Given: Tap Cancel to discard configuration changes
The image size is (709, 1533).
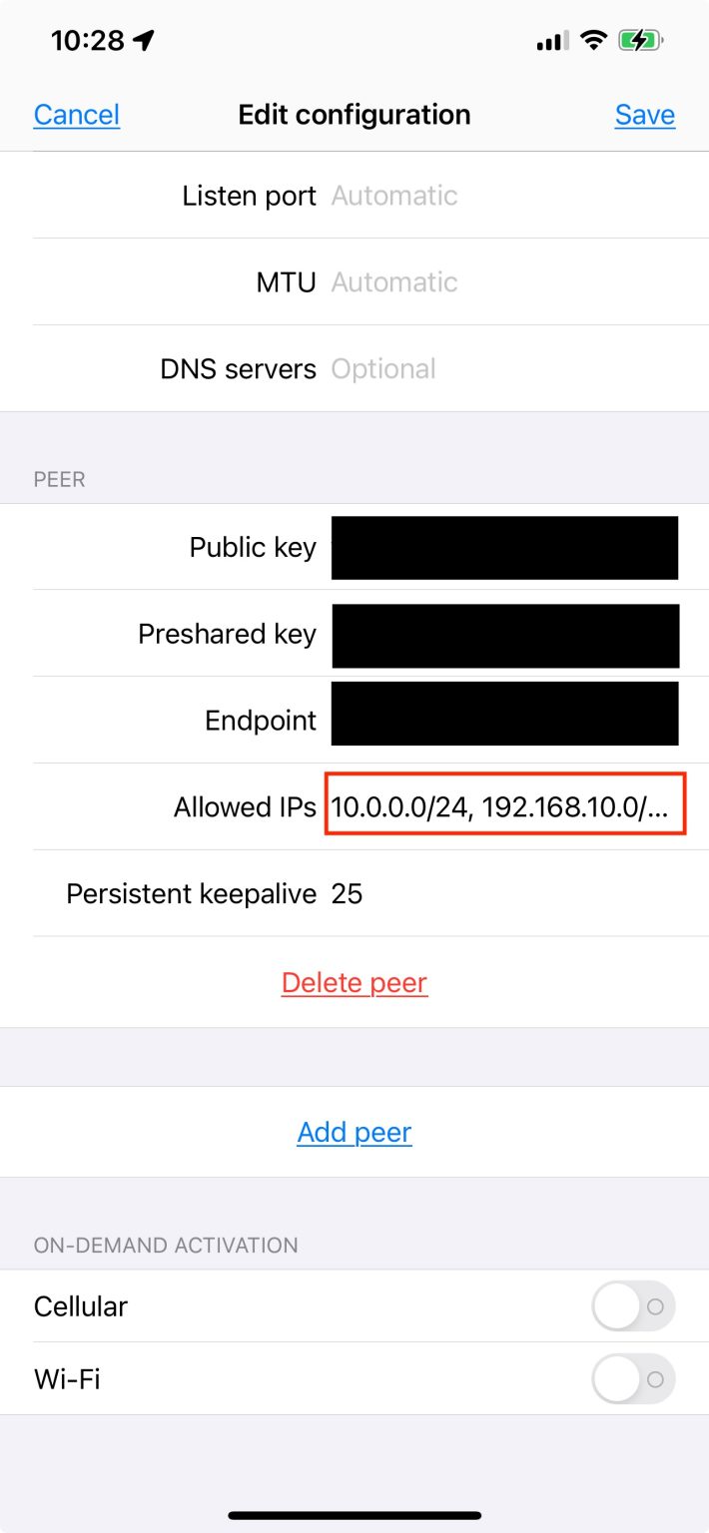Looking at the screenshot, I should point(76,115).
